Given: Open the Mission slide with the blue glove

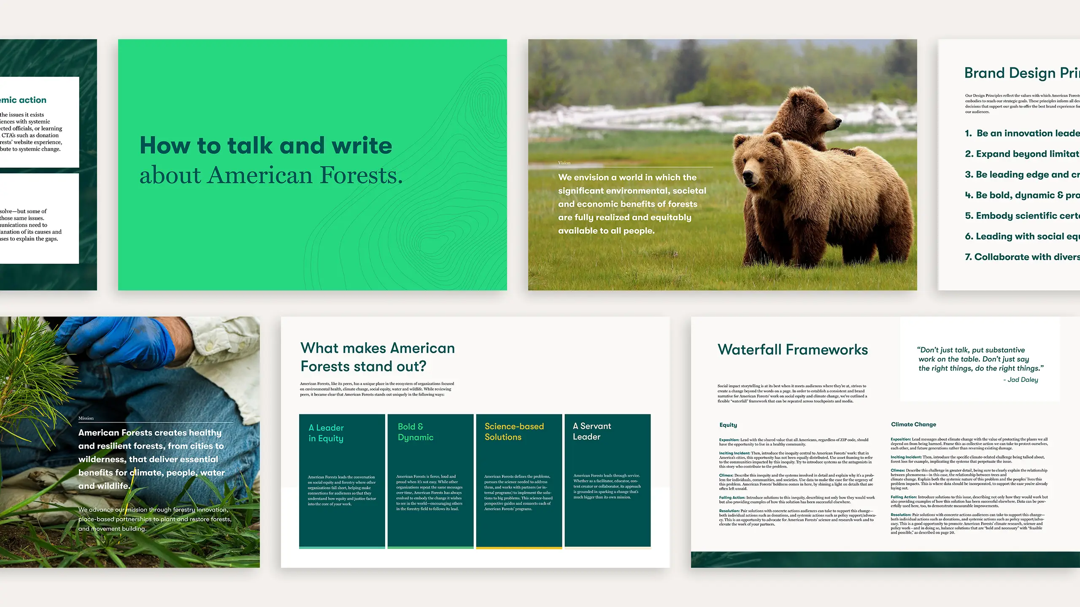Looking at the screenshot, I should pyautogui.click(x=130, y=442).
